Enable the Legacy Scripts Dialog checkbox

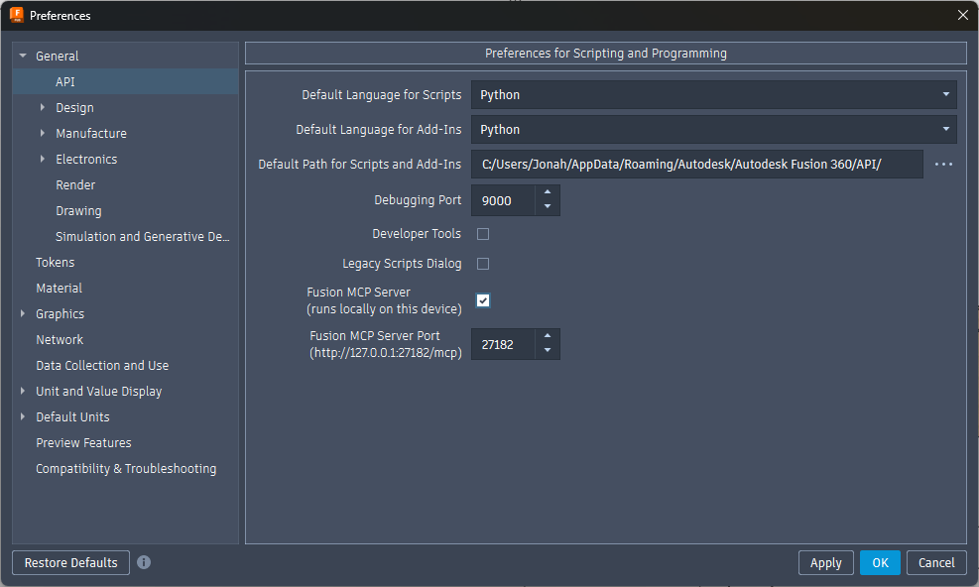click(x=483, y=264)
